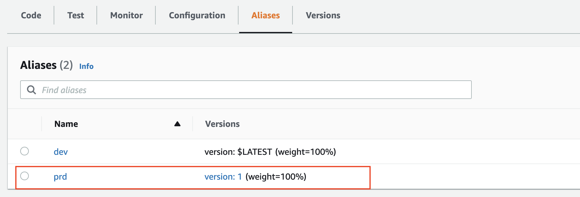Click the magnifier icon in alias search
This screenshot has height=197, width=580.
click(31, 90)
